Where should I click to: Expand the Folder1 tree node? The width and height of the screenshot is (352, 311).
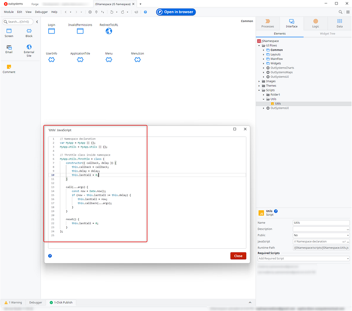click(264, 95)
